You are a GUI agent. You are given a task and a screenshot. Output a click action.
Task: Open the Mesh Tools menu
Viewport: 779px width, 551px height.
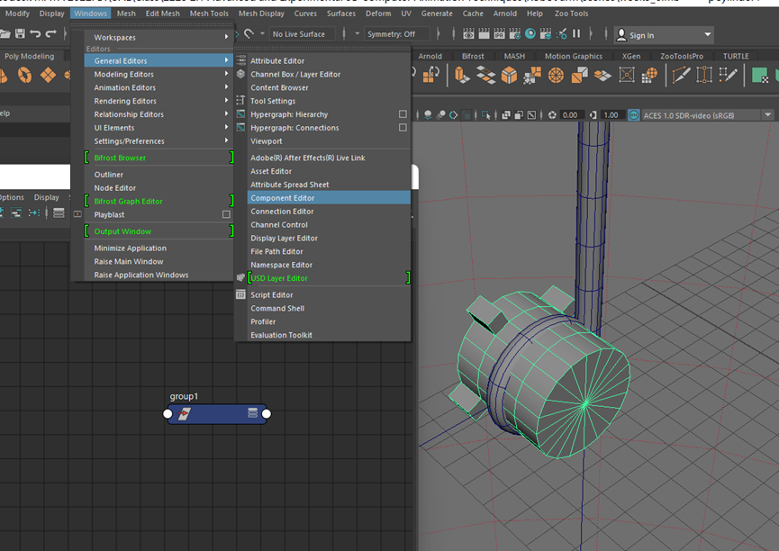click(x=209, y=14)
